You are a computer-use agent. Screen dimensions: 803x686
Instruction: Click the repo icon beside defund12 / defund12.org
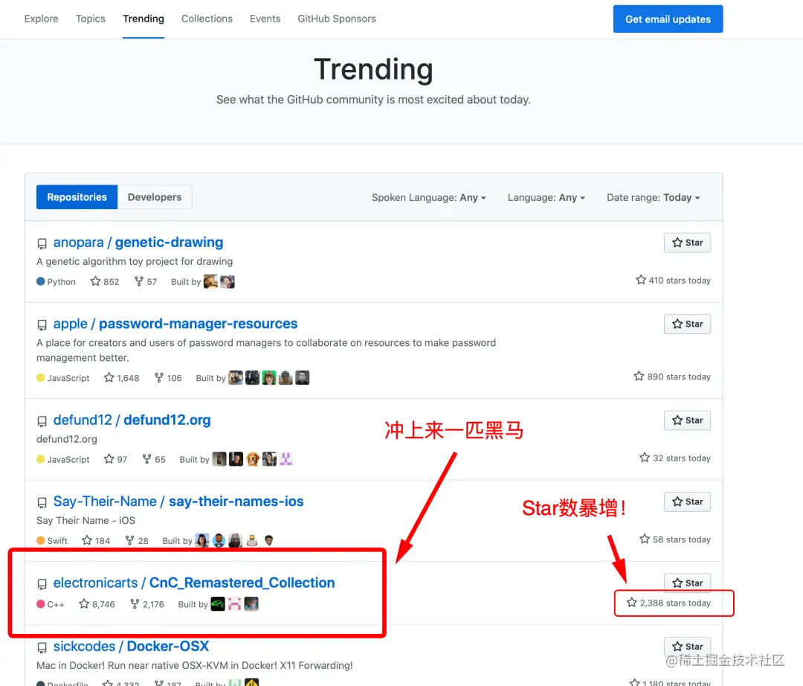42,421
